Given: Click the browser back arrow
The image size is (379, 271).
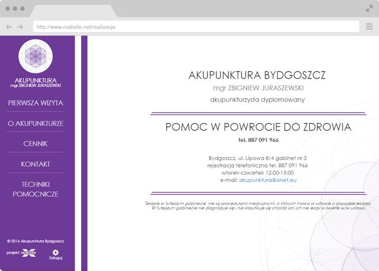Looking at the screenshot, I should point(9,27).
